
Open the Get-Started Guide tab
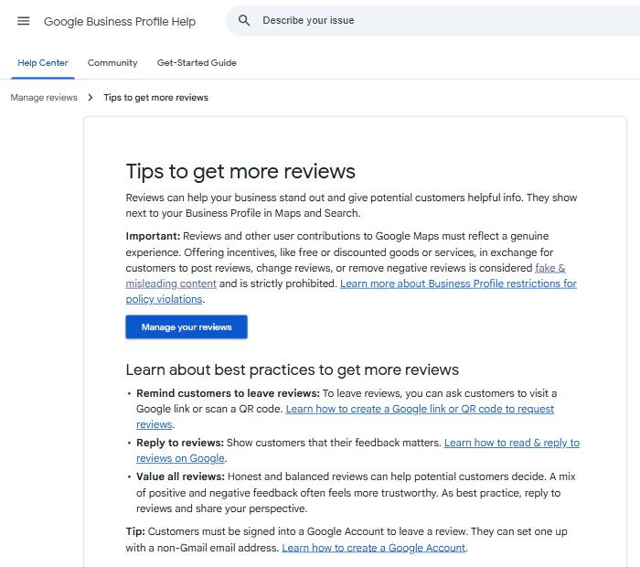point(197,63)
